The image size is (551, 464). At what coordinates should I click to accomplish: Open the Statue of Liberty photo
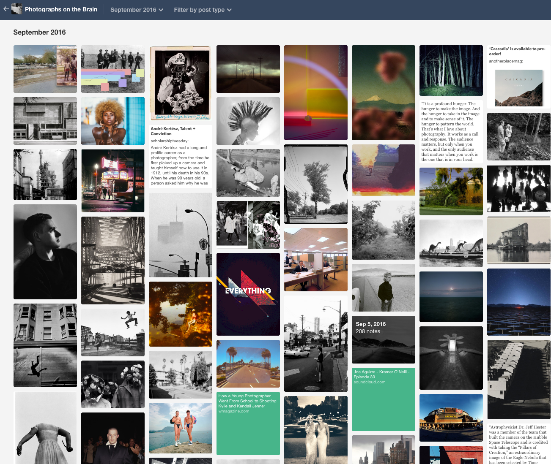tap(45, 174)
